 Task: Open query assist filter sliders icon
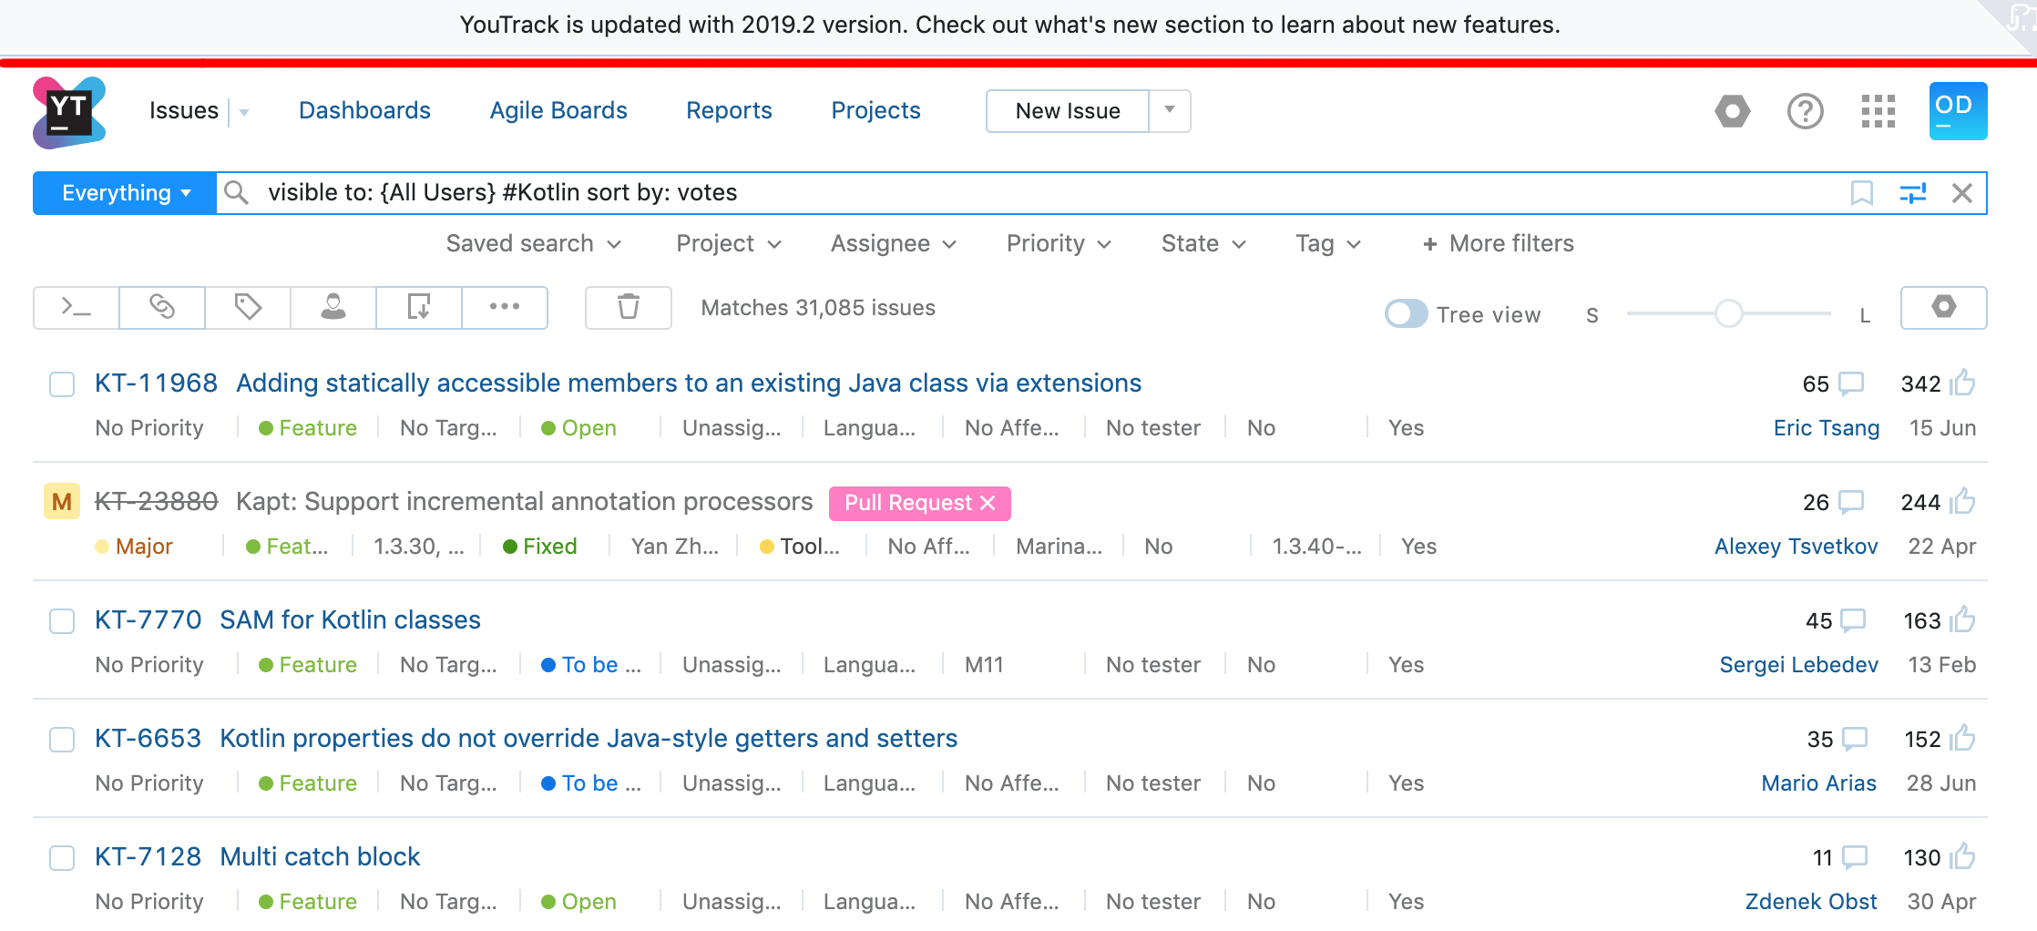tap(1912, 193)
